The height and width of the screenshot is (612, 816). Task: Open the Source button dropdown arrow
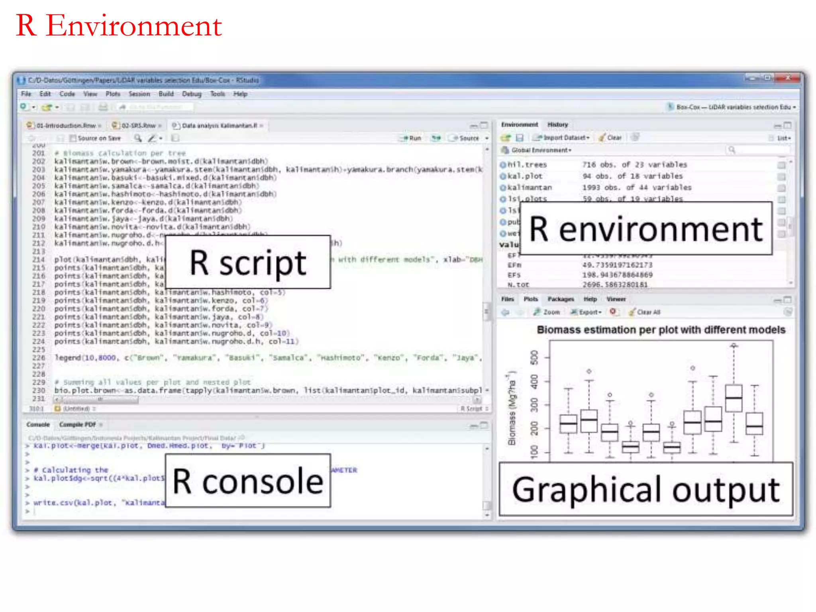pyautogui.click(x=486, y=138)
